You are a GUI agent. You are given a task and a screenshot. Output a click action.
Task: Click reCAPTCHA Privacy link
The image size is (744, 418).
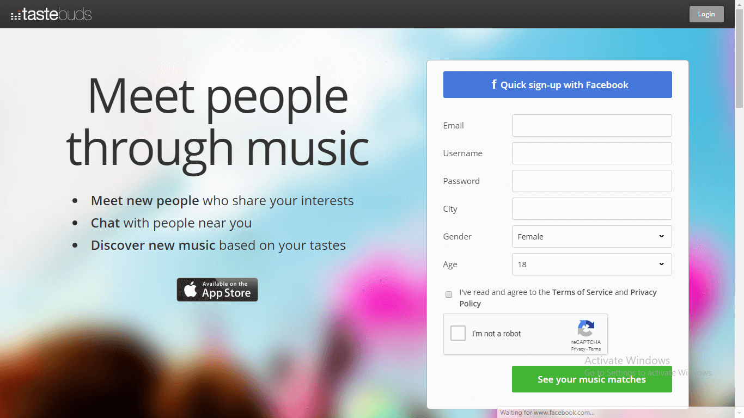pos(578,349)
